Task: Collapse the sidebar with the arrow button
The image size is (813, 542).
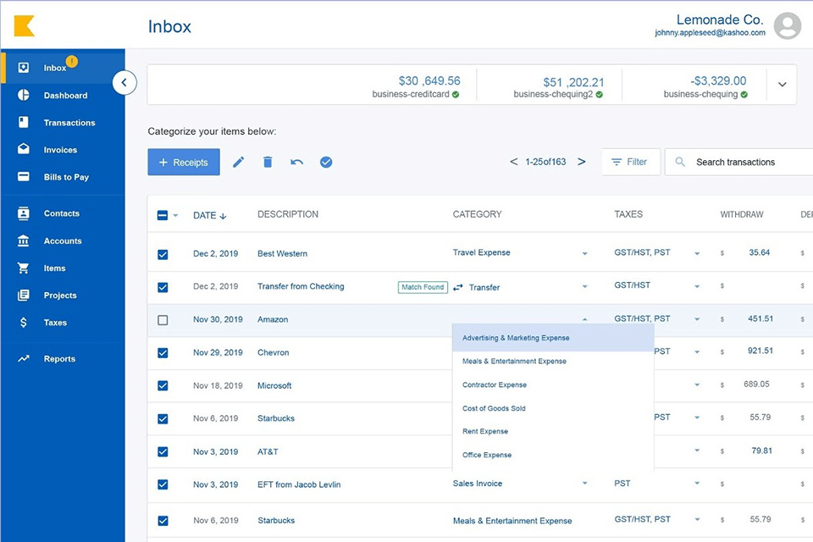Action: pos(124,82)
